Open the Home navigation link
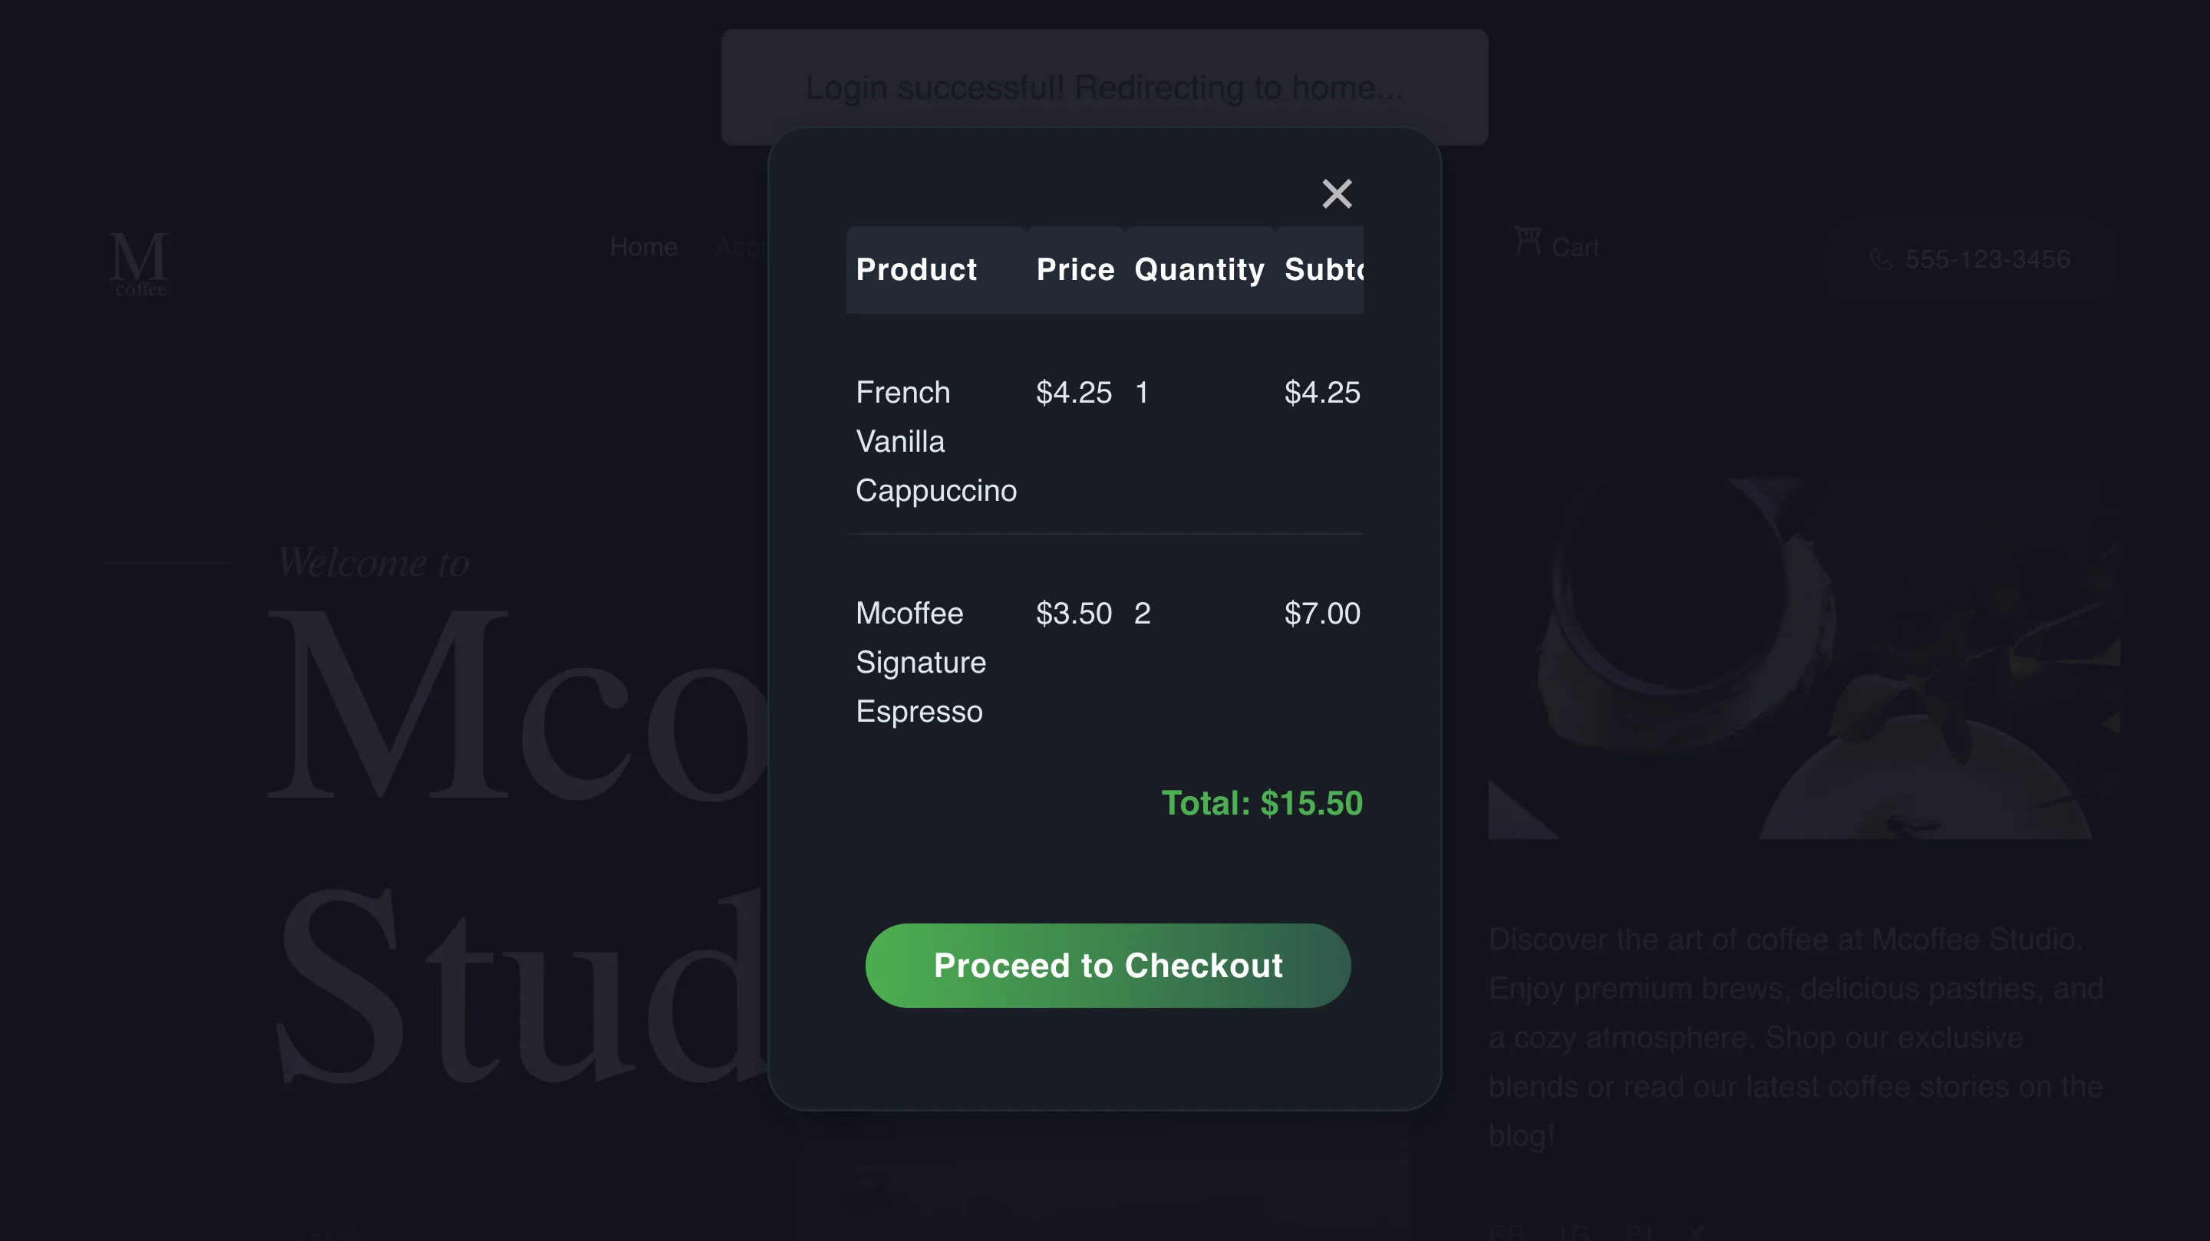Screen dimensions: 2210x1241 [644, 247]
